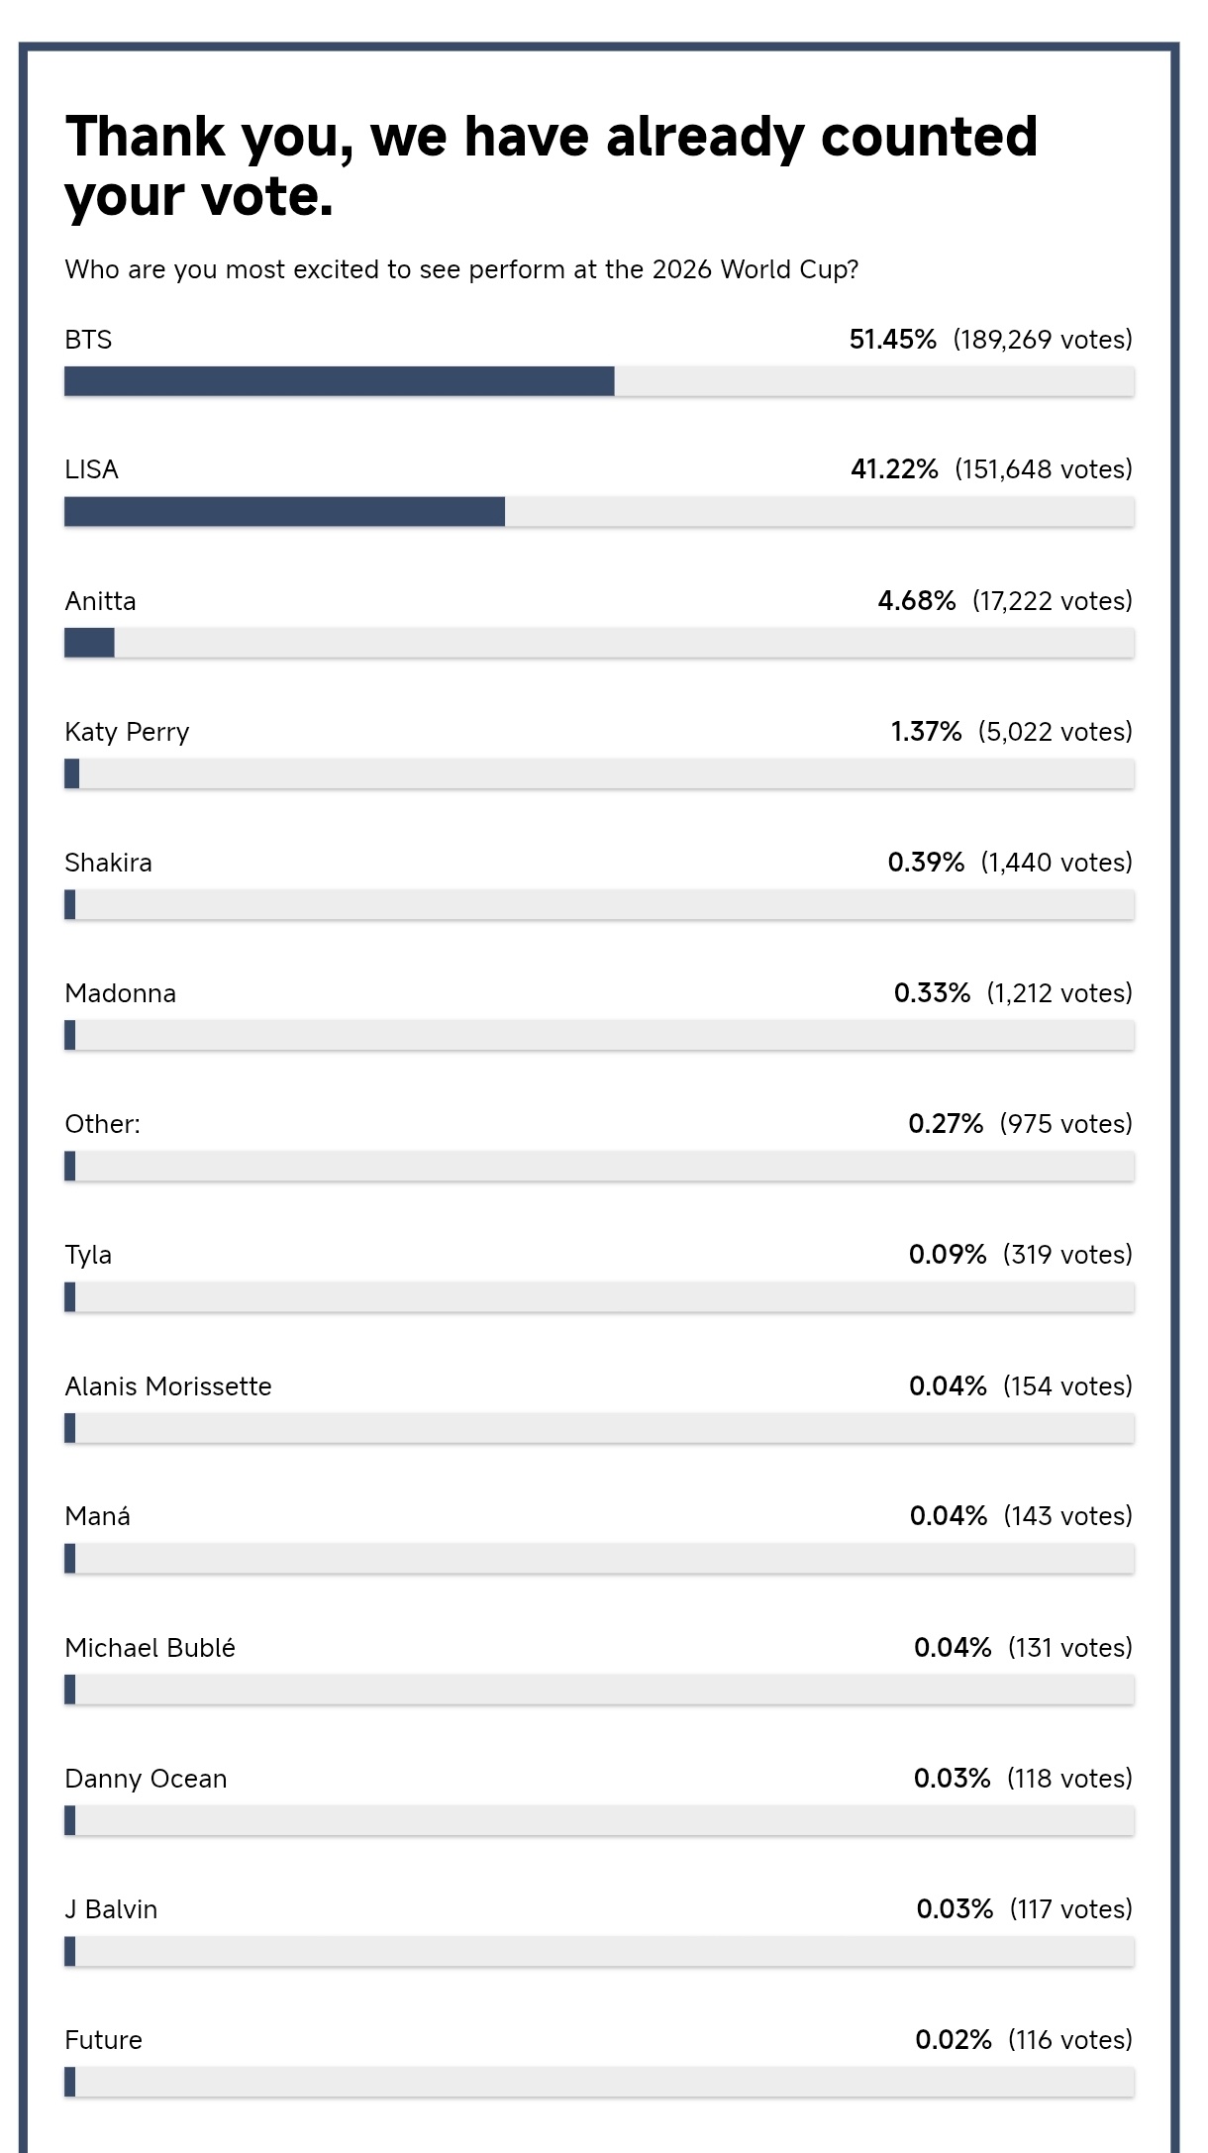Viewport: 1208px width, 2153px height.
Task: Click the LISA 151,648 votes count
Action: pos(1044,469)
